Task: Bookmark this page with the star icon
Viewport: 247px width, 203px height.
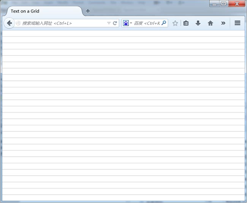Action: pos(175,23)
